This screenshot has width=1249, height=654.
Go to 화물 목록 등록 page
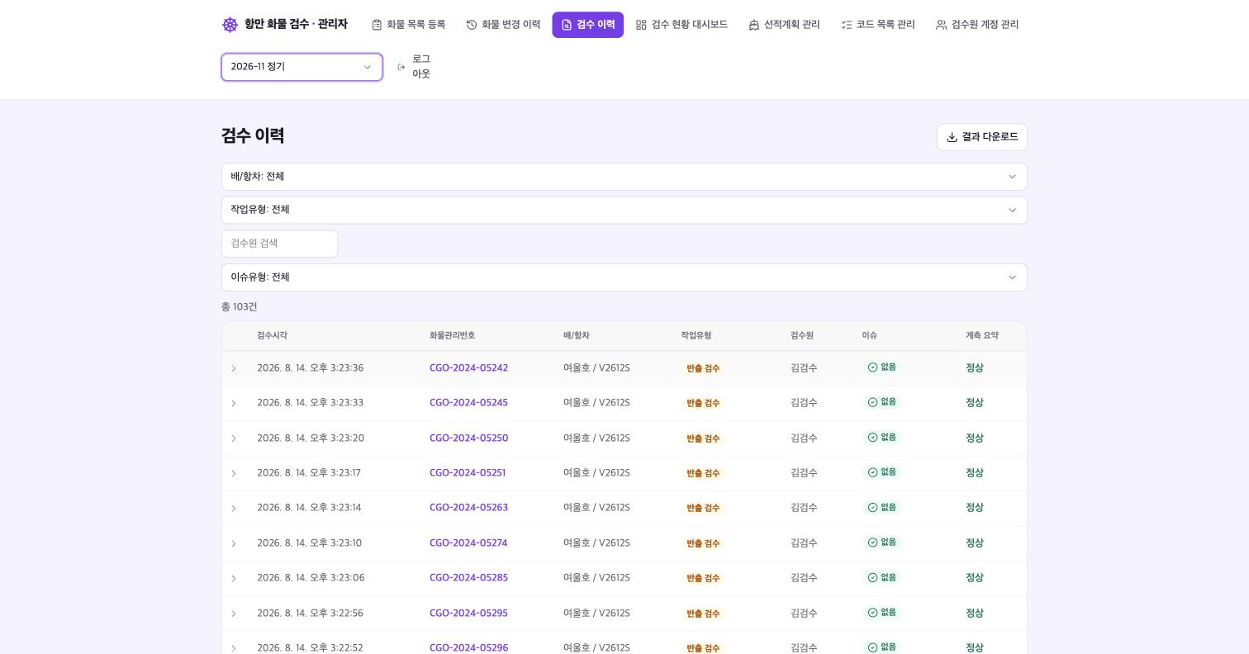click(408, 25)
